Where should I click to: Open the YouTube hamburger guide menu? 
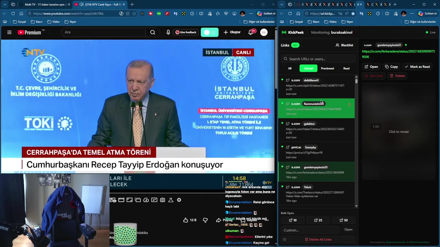coord(9,32)
